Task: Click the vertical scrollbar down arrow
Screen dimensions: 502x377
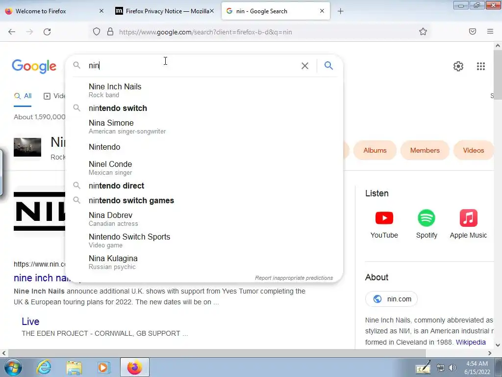Action: 498,345
